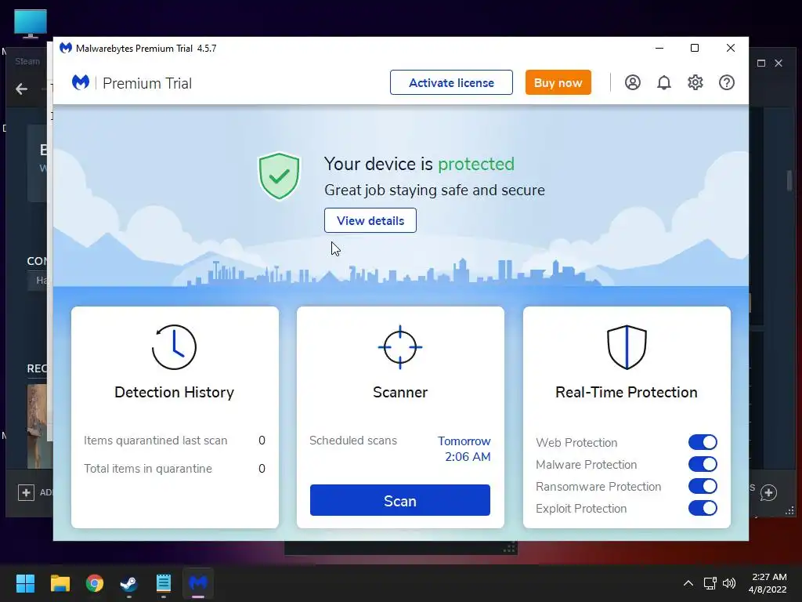This screenshot has width=802, height=602.
Task: Click the desktop monitor icon
Action: pos(31,24)
